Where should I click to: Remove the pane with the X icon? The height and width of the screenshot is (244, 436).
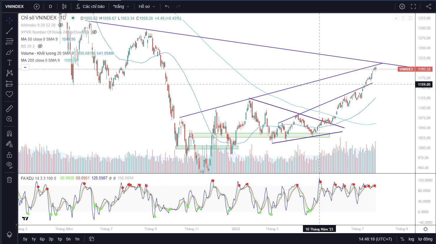tap(403, 18)
